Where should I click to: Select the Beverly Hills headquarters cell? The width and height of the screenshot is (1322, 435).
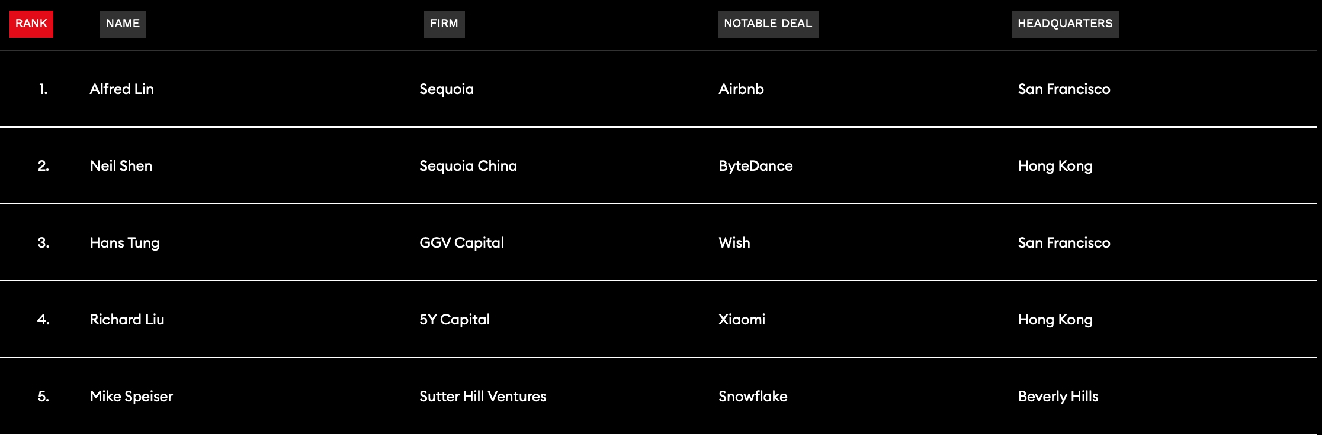point(1058,397)
